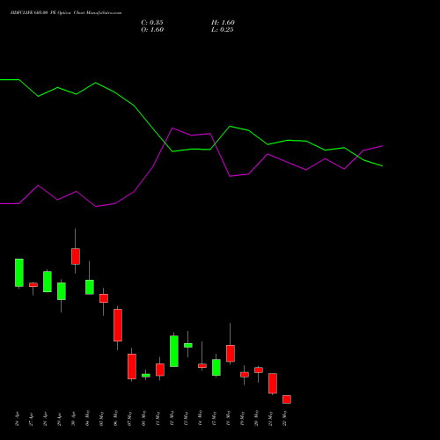Screen dimensions: 440x440
Task: Select the close value 'C: 0.35'
Action: [x=152, y=23]
